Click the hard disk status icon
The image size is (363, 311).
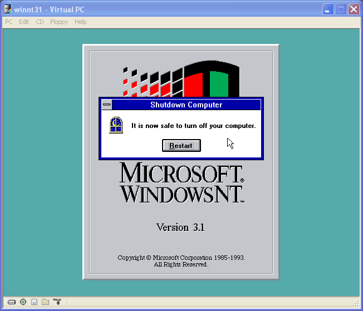[x=12, y=302]
